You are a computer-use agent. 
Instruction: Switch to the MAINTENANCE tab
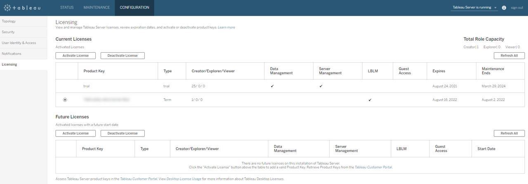pos(97,7)
